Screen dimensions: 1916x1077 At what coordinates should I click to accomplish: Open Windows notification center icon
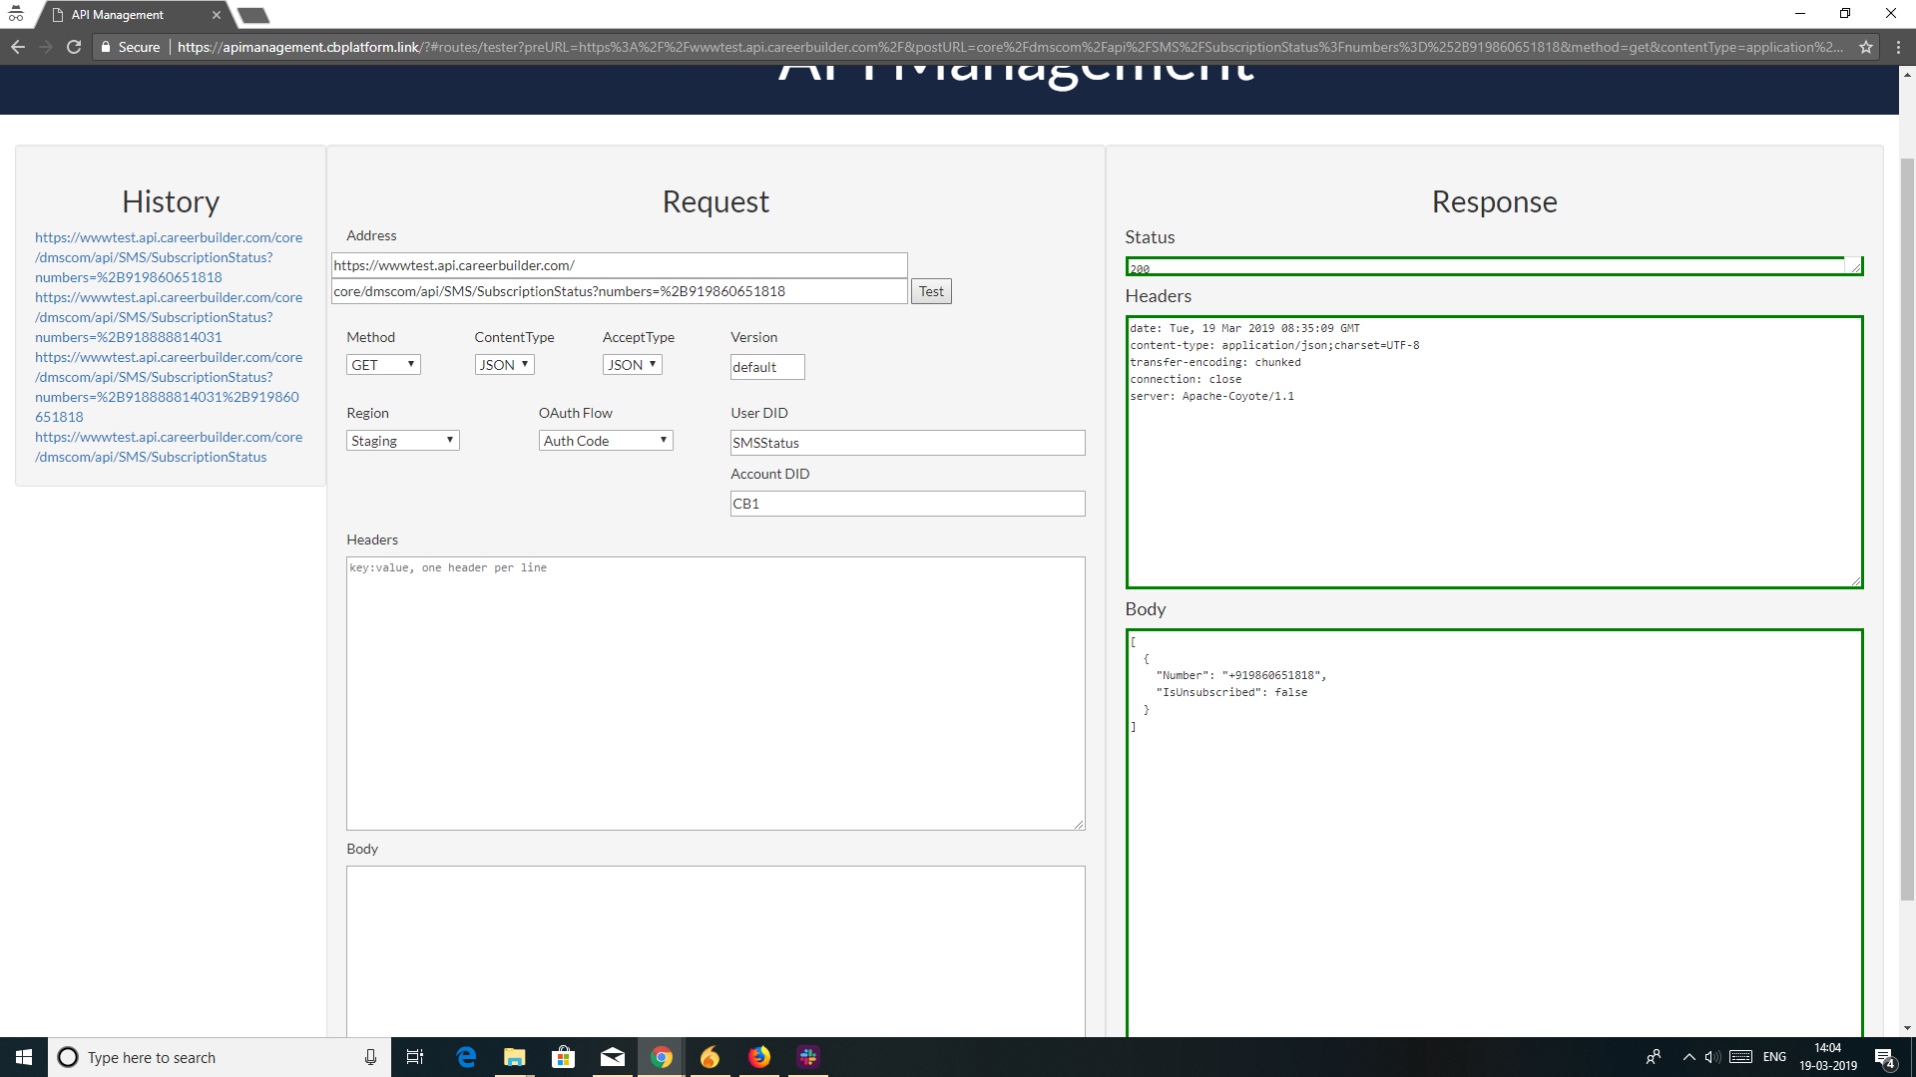pos(1884,1057)
